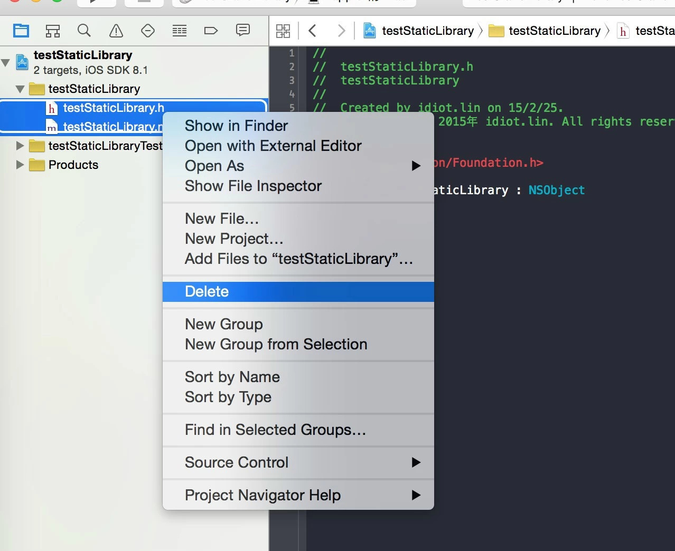
Task: Choose Sort by Name
Action: point(298,377)
